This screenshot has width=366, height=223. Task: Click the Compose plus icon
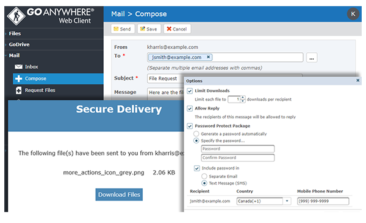click(x=18, y=78)
